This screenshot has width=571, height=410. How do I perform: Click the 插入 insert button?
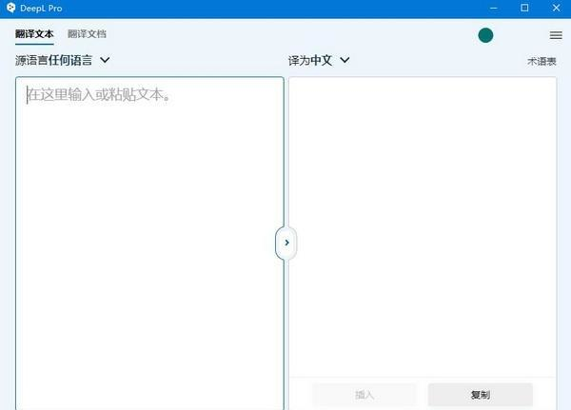(x=364, y=395)
